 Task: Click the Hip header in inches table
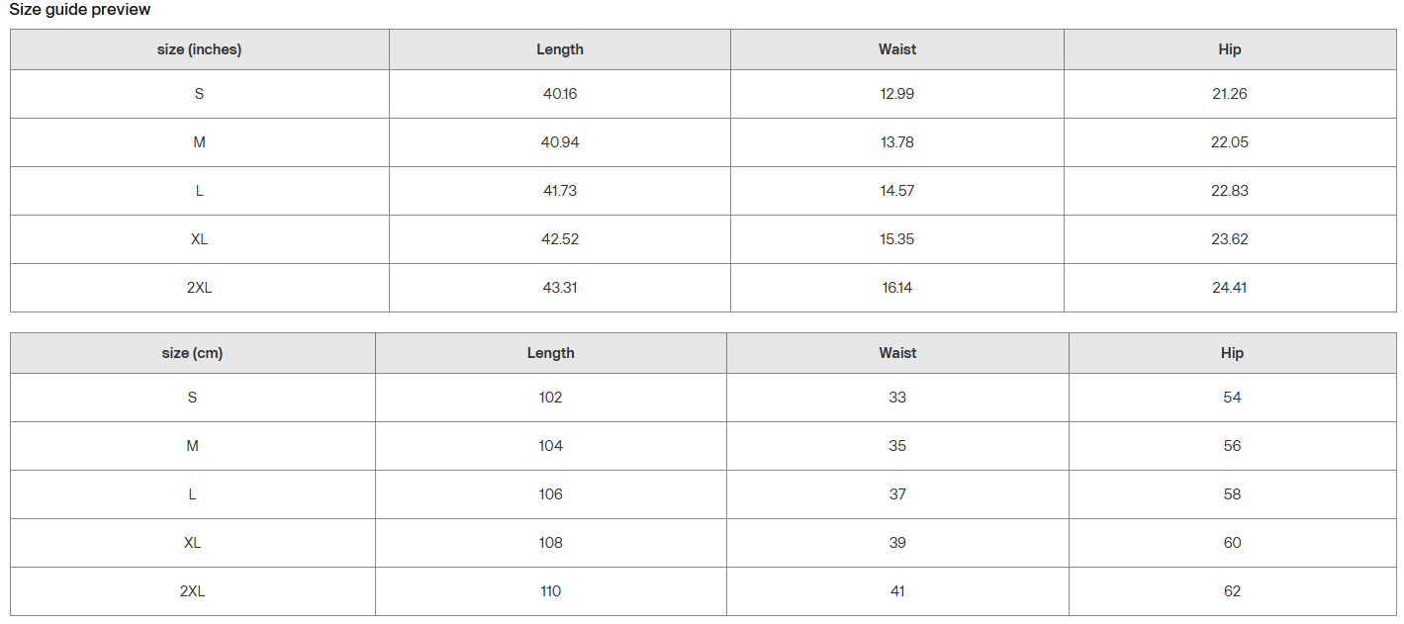[x=1230, y=49]
